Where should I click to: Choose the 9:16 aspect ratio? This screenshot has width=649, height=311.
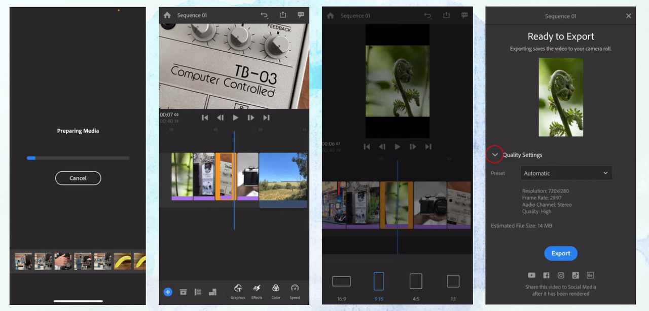click(x=379, y=286)
